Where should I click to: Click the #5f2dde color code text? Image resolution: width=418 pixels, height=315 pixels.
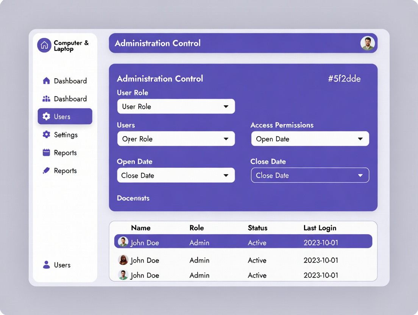click(x=344, y=79)
